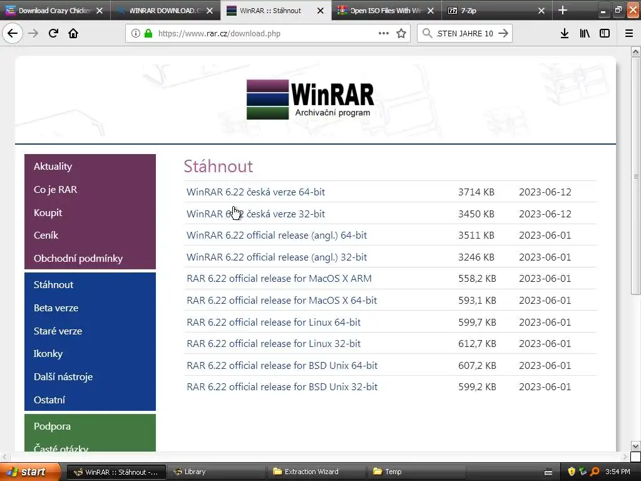Open Podpora in the green sidebar
641x481 pixels.
[x=52, y=426]
